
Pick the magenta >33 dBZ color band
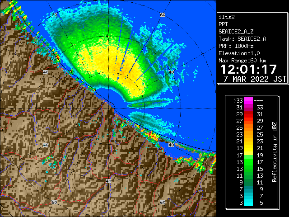click(248, 101)
